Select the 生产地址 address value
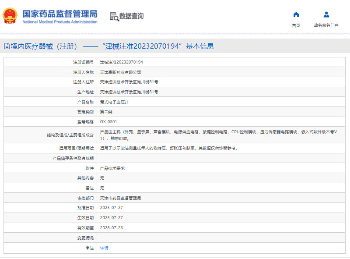350x259 pixels. coord(129,92)
